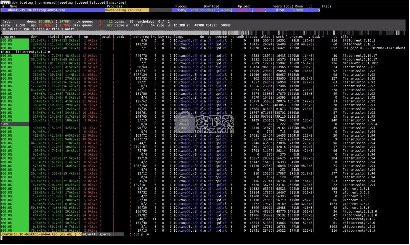
Task: Click the downloading (65.2%) progress bar
Action: tap(127, 10)
